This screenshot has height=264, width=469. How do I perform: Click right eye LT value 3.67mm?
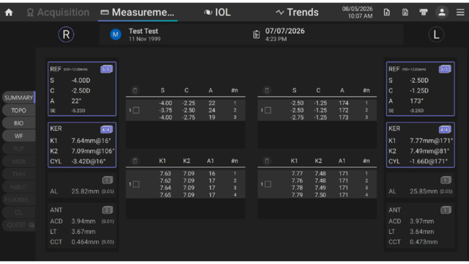click(x=83, y=232)
